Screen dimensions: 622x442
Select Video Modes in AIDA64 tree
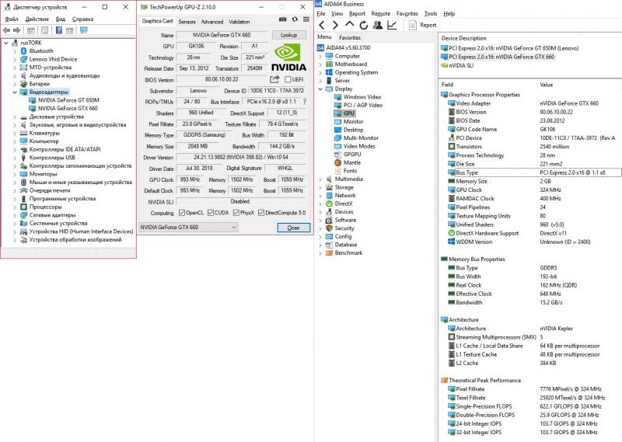click(359, 146)
